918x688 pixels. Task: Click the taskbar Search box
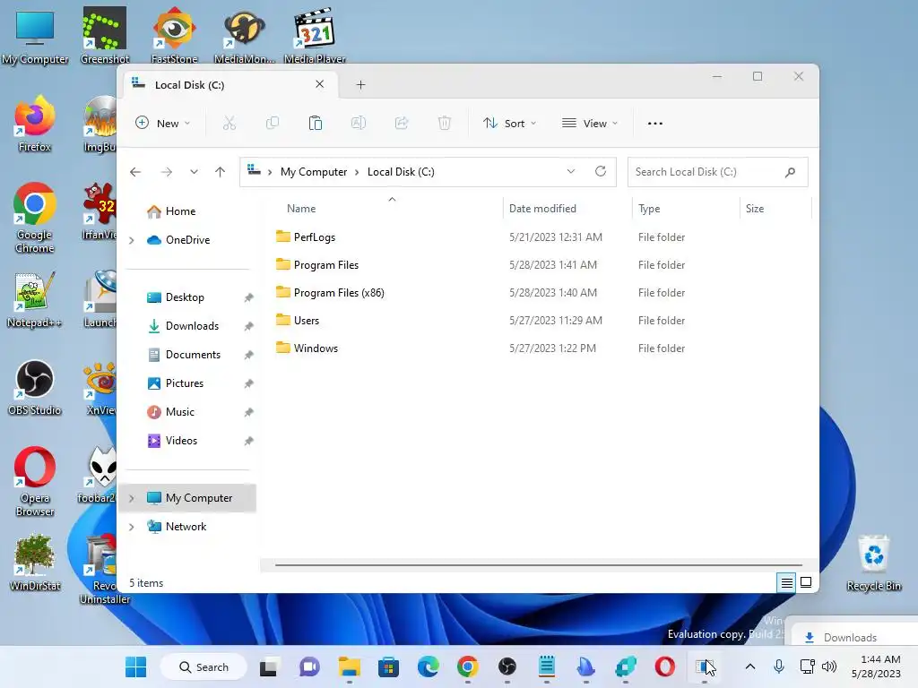[204, 666]
